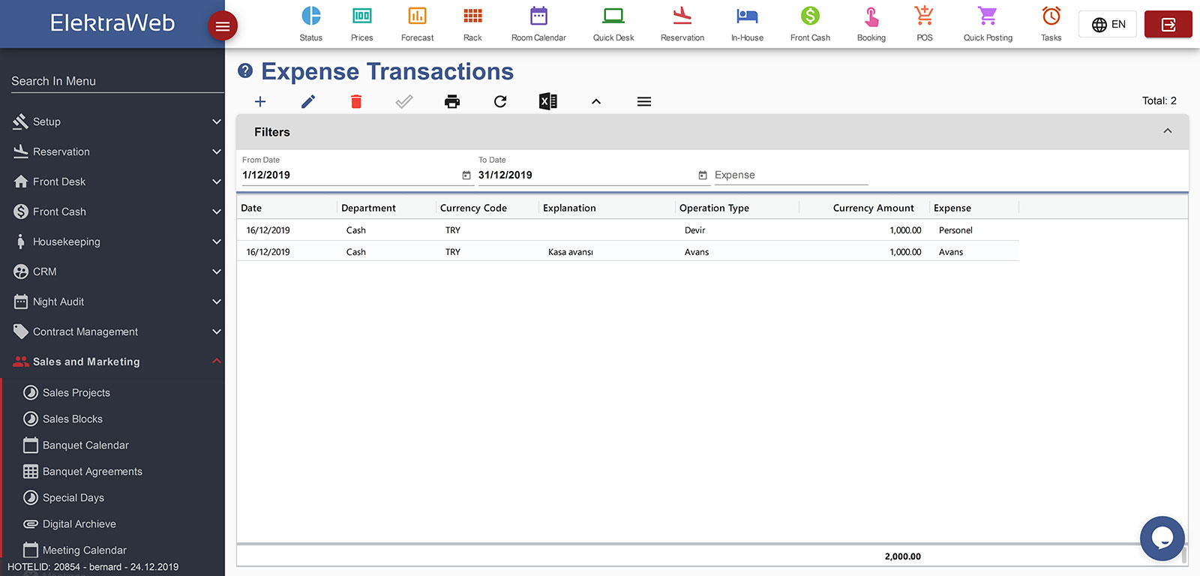Print the expense transactions list
The image size is (1200, 576).
pos(452,101)
